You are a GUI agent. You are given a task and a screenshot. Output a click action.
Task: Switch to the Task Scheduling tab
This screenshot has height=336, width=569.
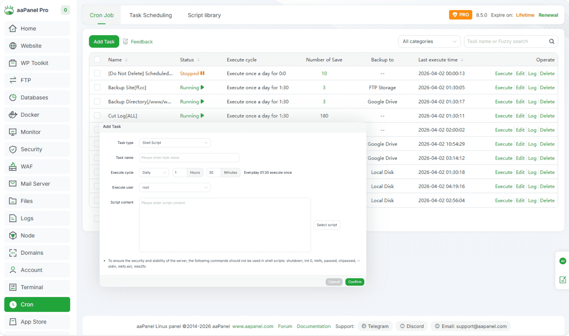pyautogui.click(x=150, y=15)
